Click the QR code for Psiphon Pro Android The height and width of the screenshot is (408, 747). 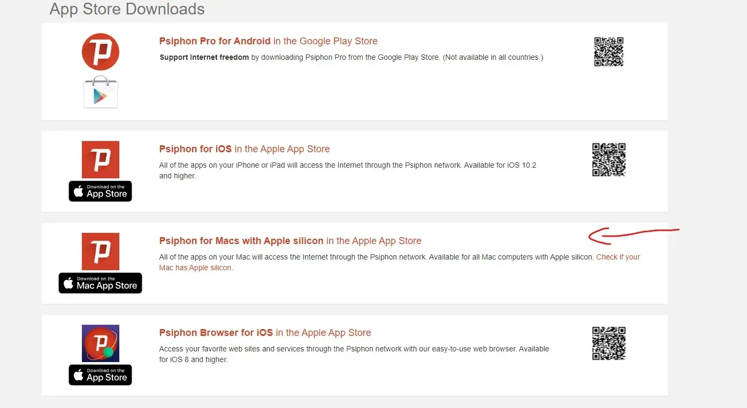(609, 52)
